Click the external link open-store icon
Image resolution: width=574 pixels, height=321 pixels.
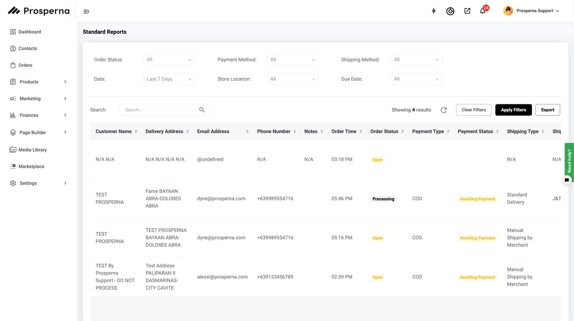(x=467, y=11)
